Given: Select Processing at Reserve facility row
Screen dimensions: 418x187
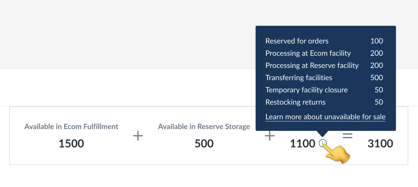Looking at the screenshot, I should [324, 65].
